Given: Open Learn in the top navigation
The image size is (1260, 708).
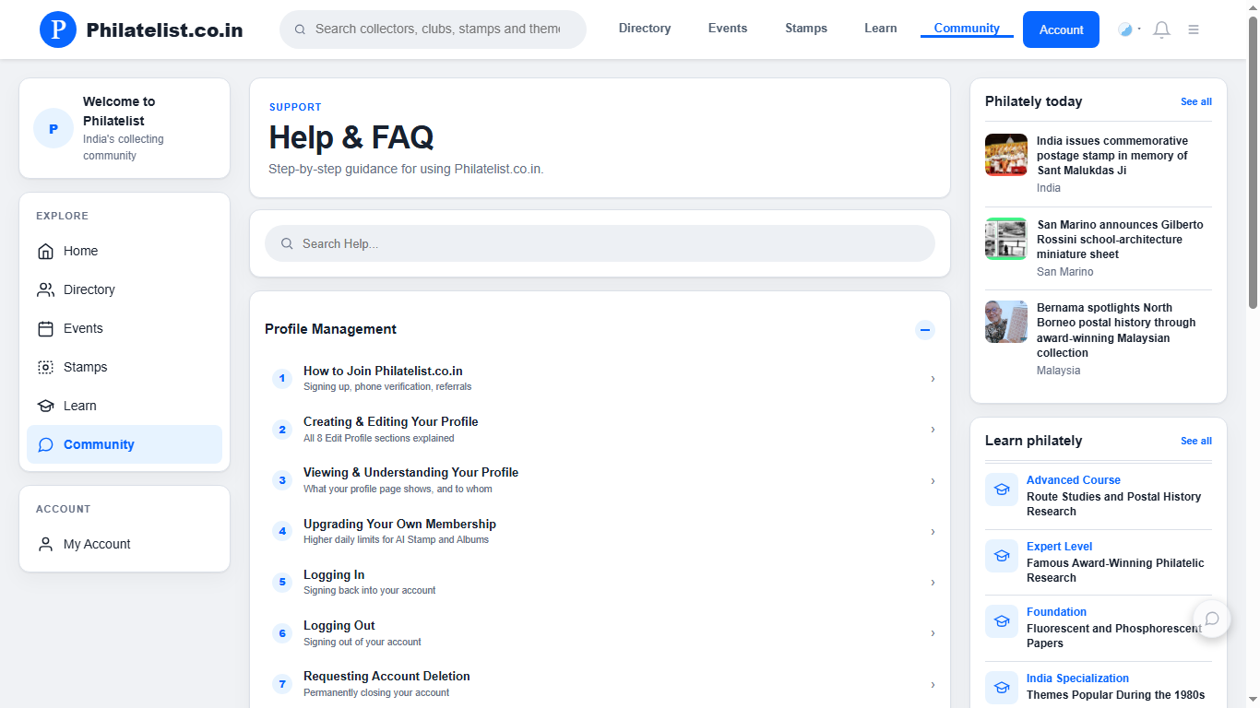Looking at the screenshot, I should (881, 29).
